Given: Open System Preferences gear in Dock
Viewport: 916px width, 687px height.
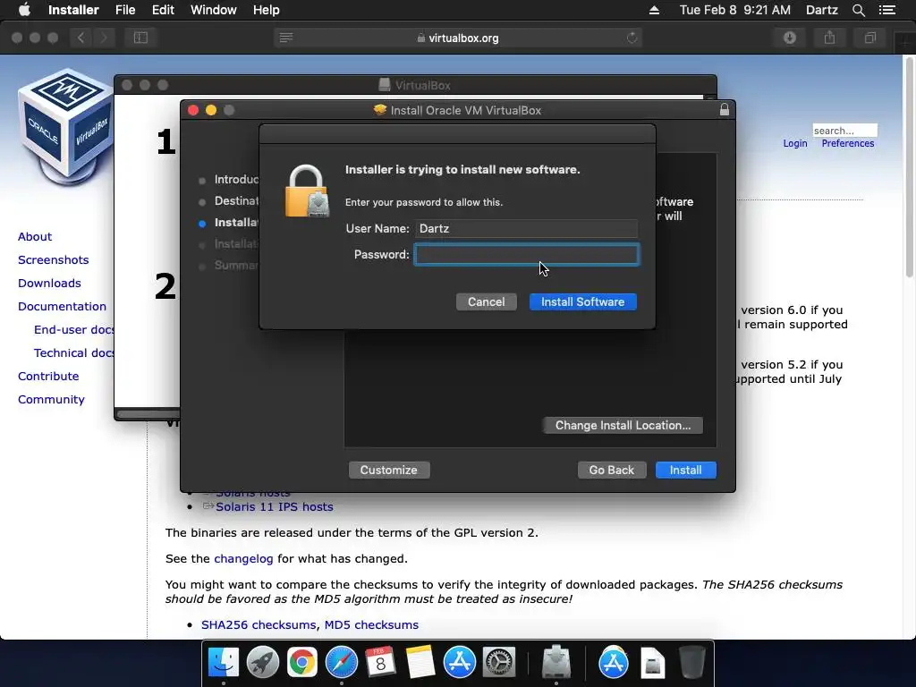Looking at the screenshot, I should coord(498,663).
